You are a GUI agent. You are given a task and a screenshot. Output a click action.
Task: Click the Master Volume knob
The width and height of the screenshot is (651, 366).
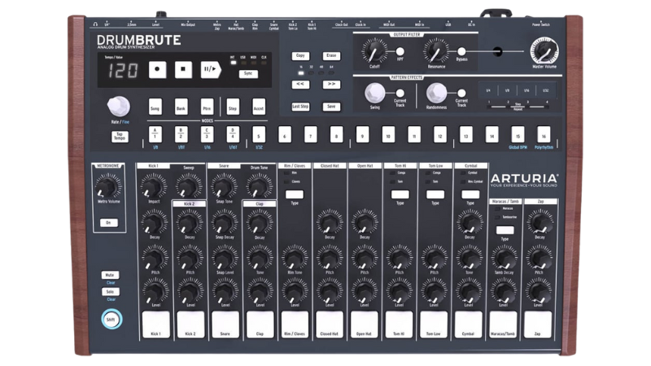(544, 50)
